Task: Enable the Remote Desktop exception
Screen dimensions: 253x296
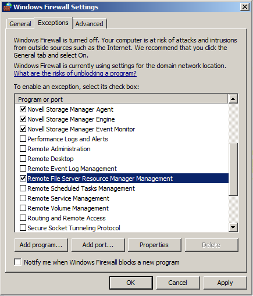Action: [23, 159]
